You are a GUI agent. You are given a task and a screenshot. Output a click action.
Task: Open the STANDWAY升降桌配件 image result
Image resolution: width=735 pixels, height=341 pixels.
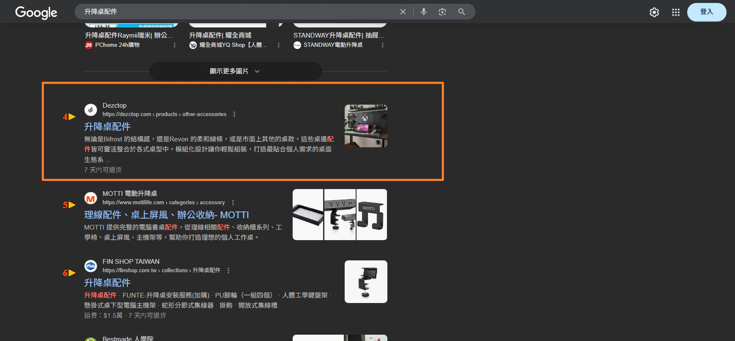click(x=339, y=35)
